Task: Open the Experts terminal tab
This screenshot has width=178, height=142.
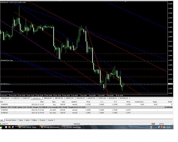Action: [x=43, y=120]
